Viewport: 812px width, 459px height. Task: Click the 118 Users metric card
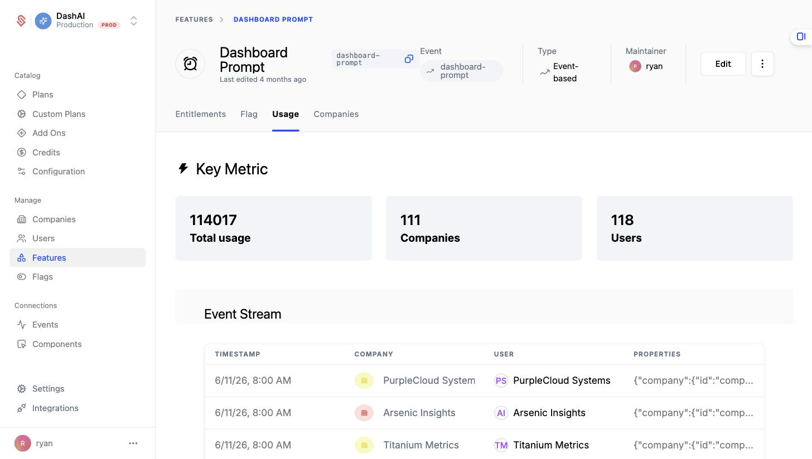tap(695, 228)
